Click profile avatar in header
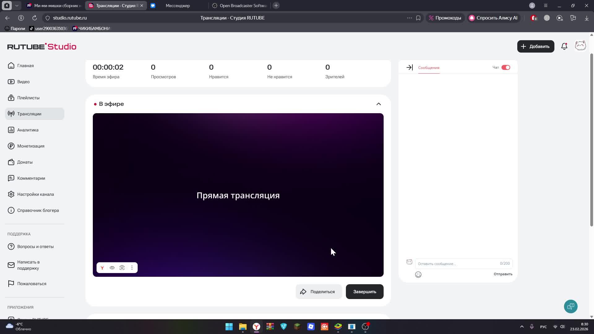This screenshot has width=594, height=334. 580,46
